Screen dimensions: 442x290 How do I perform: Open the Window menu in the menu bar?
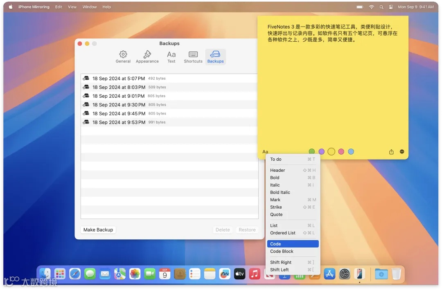click(x=89, y=7)
